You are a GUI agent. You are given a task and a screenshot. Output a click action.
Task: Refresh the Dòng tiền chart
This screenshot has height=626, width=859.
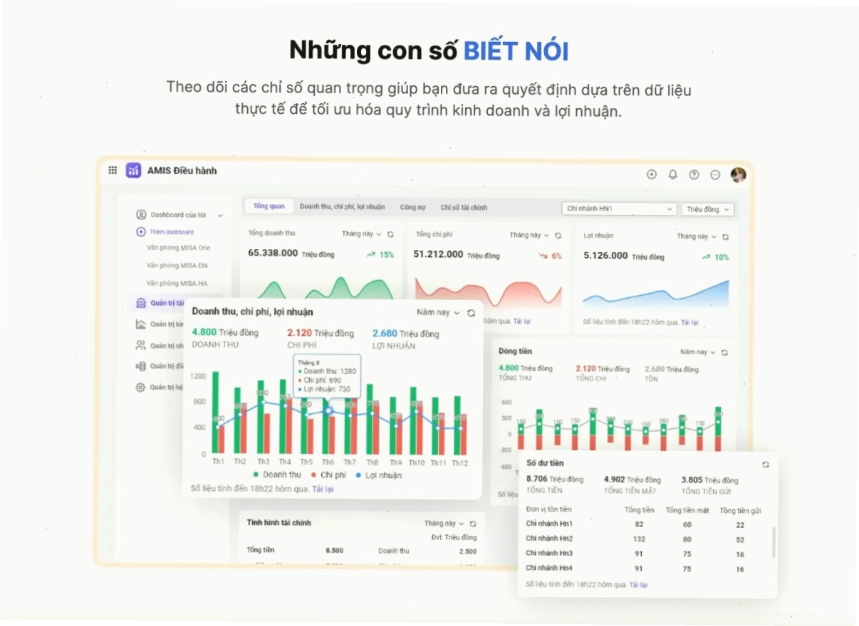point(724,352)
